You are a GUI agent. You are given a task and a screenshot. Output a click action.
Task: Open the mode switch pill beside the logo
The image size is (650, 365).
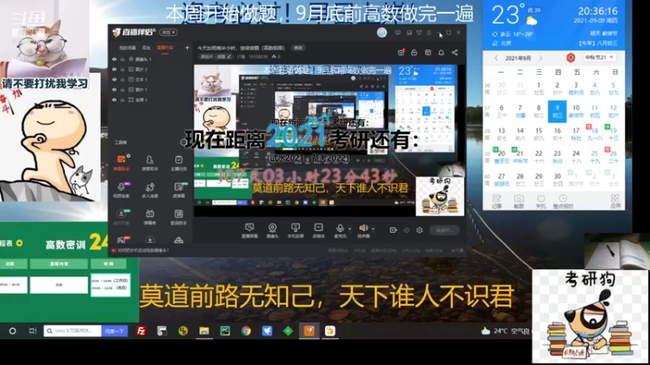click(168, 32)
